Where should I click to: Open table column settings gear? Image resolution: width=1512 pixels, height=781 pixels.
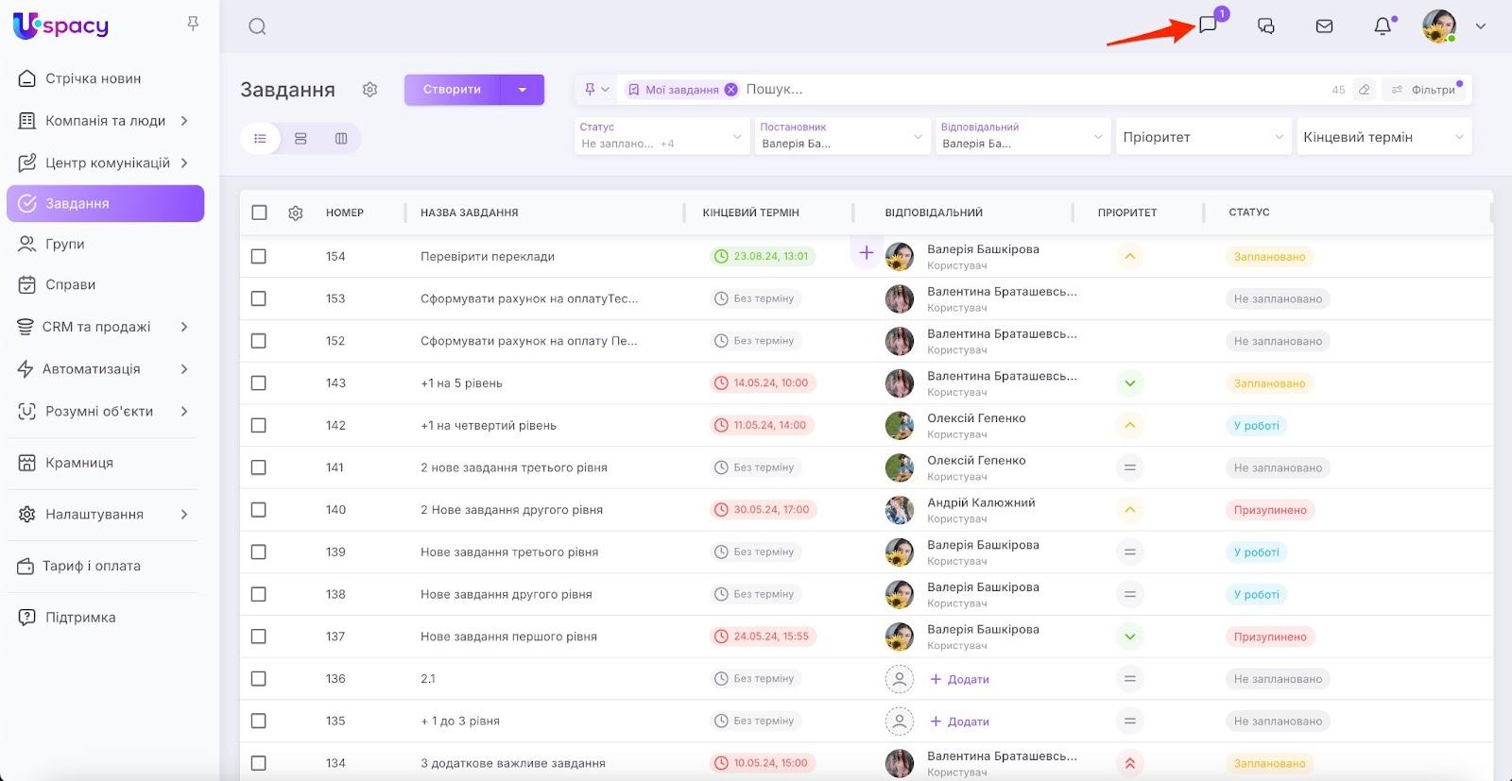[296, 213]
